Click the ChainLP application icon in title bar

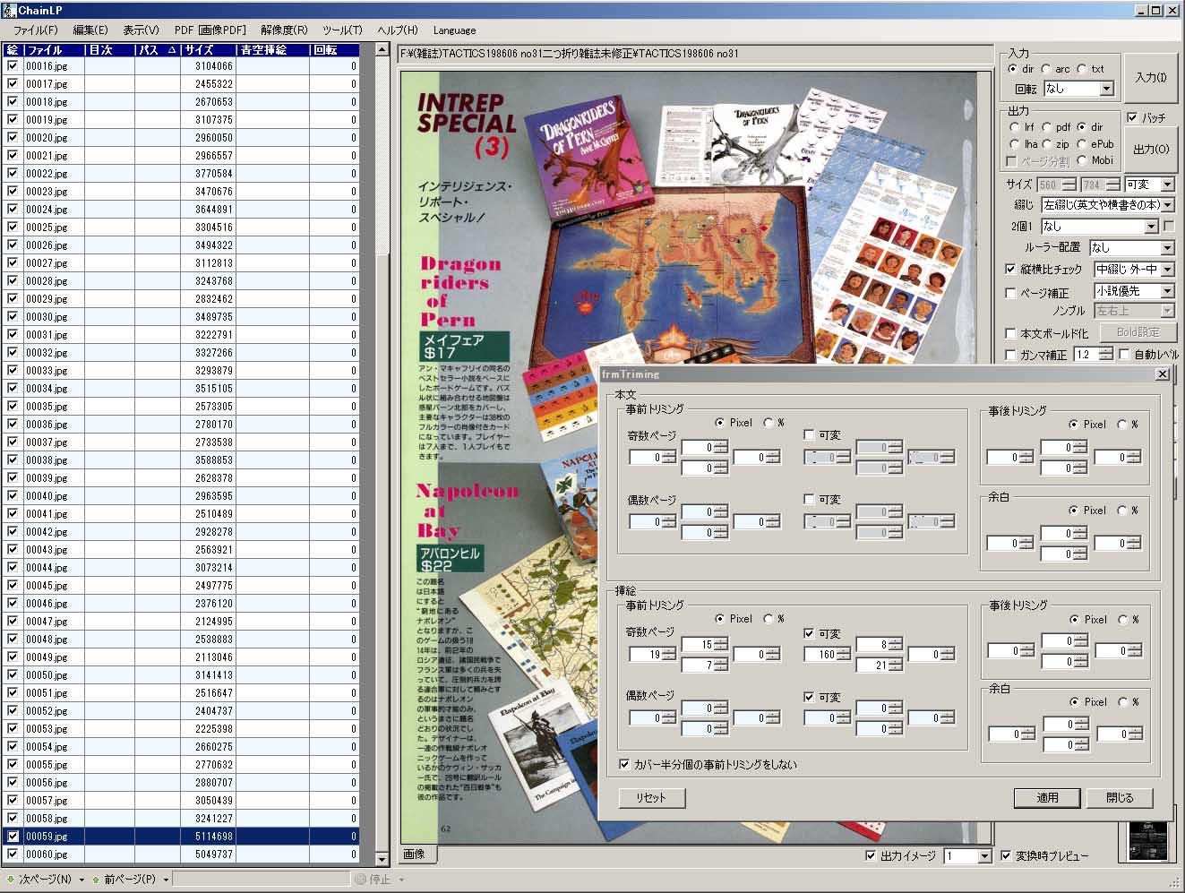click(x=9, y=10)
